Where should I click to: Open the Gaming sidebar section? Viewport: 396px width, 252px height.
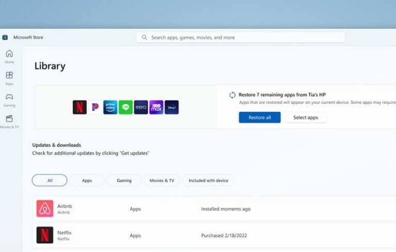pos(9,100)
